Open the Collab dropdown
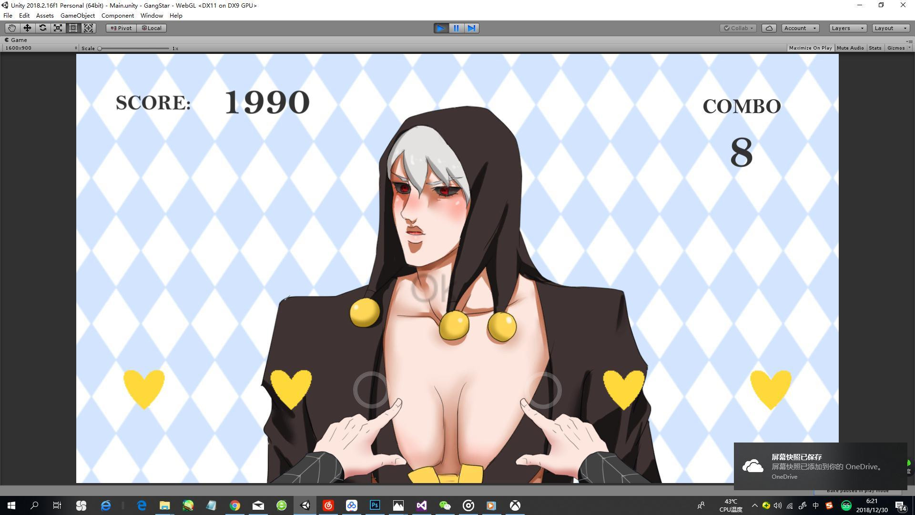The image size is (915, 515). pyautogui.click(x=738, y=28)
